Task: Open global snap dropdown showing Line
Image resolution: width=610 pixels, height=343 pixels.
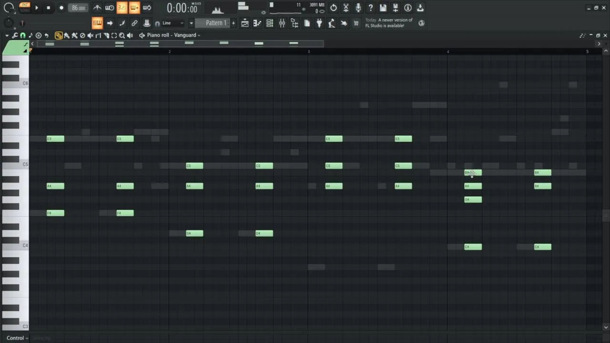Action: 173,23
